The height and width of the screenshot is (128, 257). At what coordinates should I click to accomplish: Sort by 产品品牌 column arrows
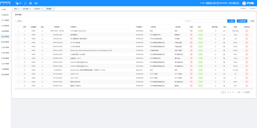143,27
